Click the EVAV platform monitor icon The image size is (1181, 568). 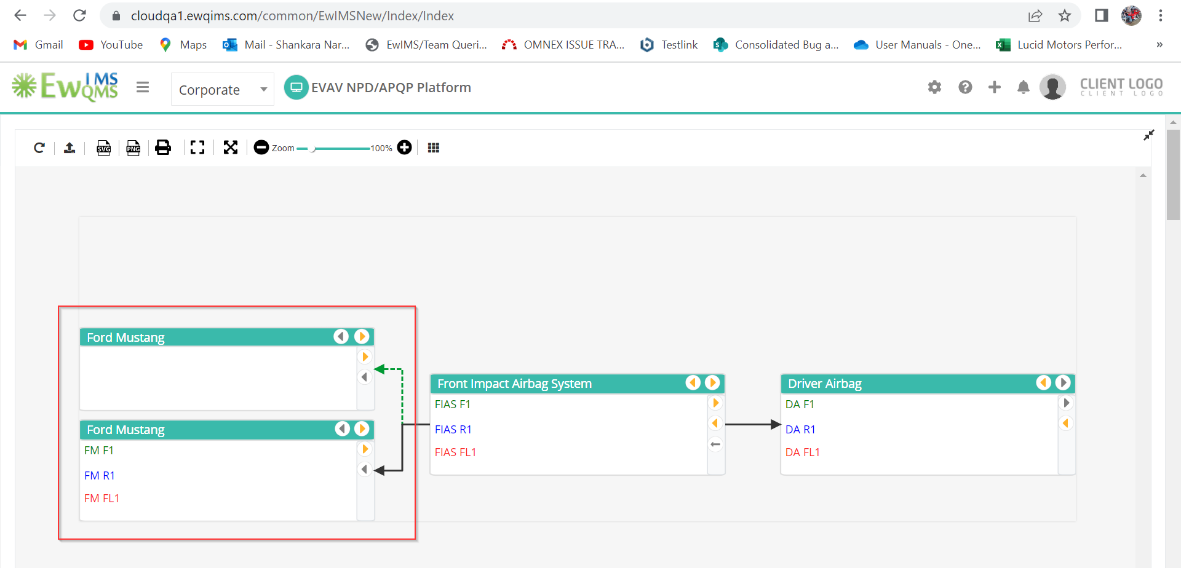[296, 87]
